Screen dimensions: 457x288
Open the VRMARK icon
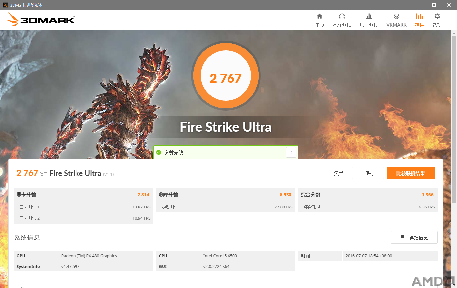397,16
